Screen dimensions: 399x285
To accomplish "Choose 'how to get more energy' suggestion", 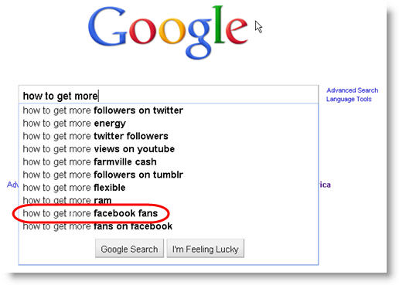I will (x=169, y=124).
